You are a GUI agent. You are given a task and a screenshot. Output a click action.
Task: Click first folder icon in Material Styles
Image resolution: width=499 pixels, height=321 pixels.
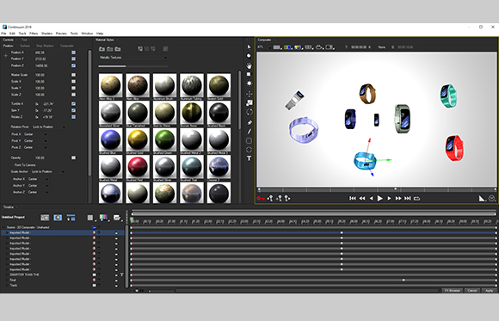coord(102,49)
